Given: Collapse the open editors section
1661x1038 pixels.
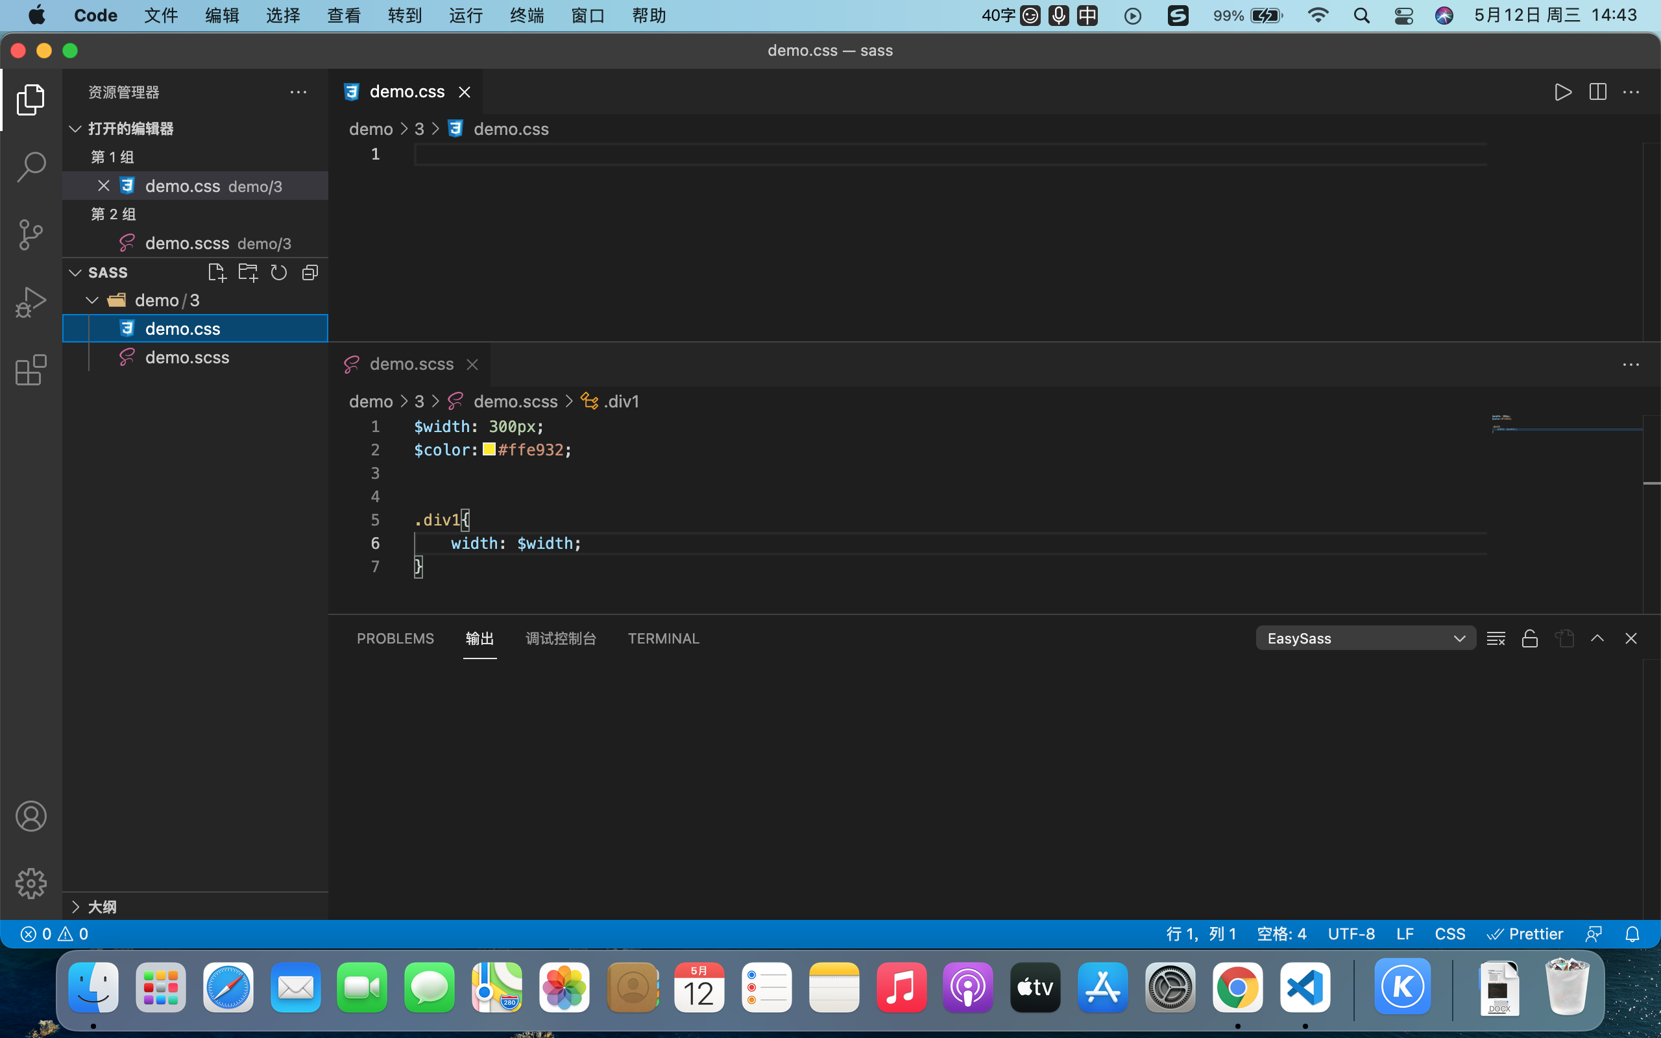Looking at the screenshot, I should pos(75,128).
